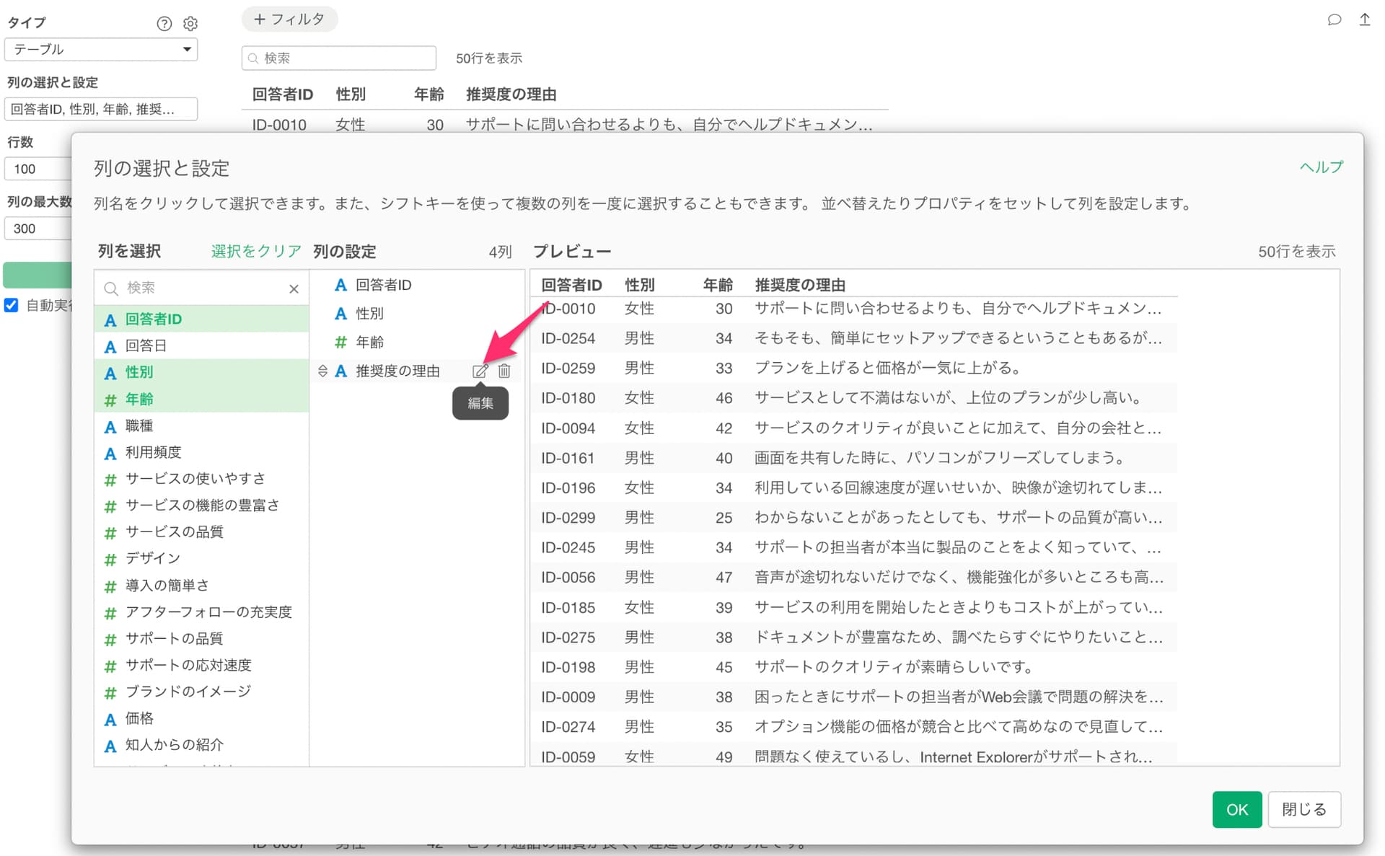Click the reorder handle beside 推奨度の理由
Screen dimensions: 1385x856
(322, 371)
